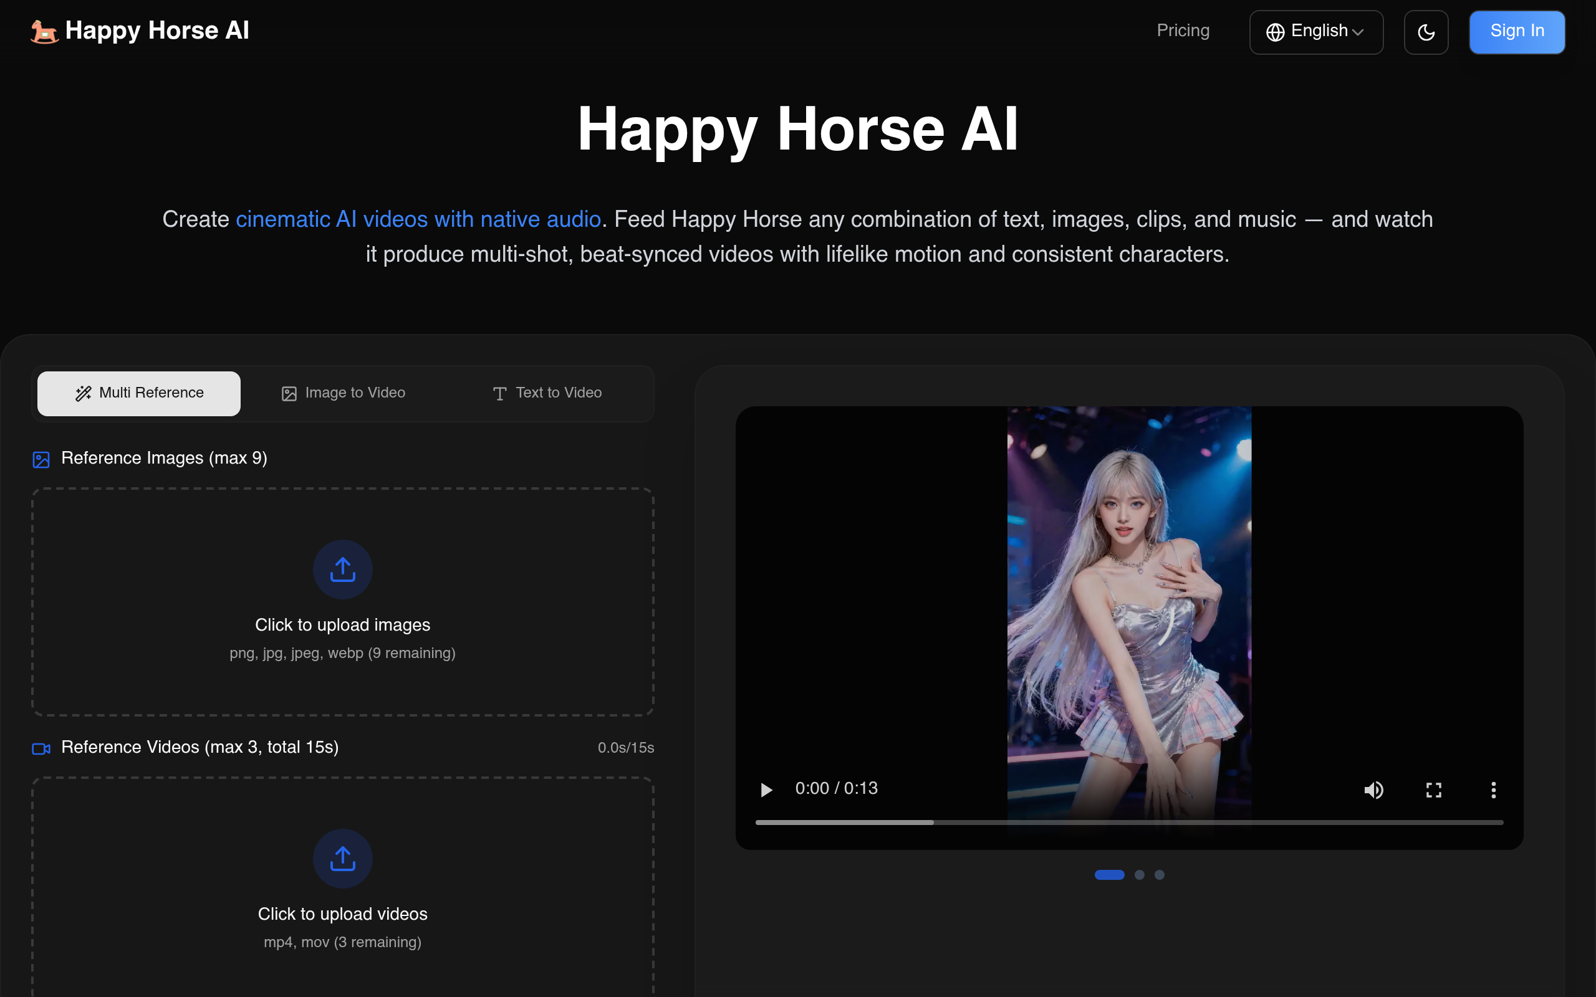This screenshot has width=1596, height=997.
Task: Click the upload images arrow icon
Action: pyautogui.click(x=342, y=570)
